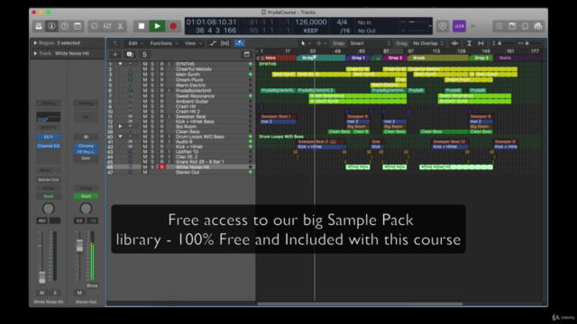
Task: Select the Intro arrangement marker
Action: click(278, 58)
